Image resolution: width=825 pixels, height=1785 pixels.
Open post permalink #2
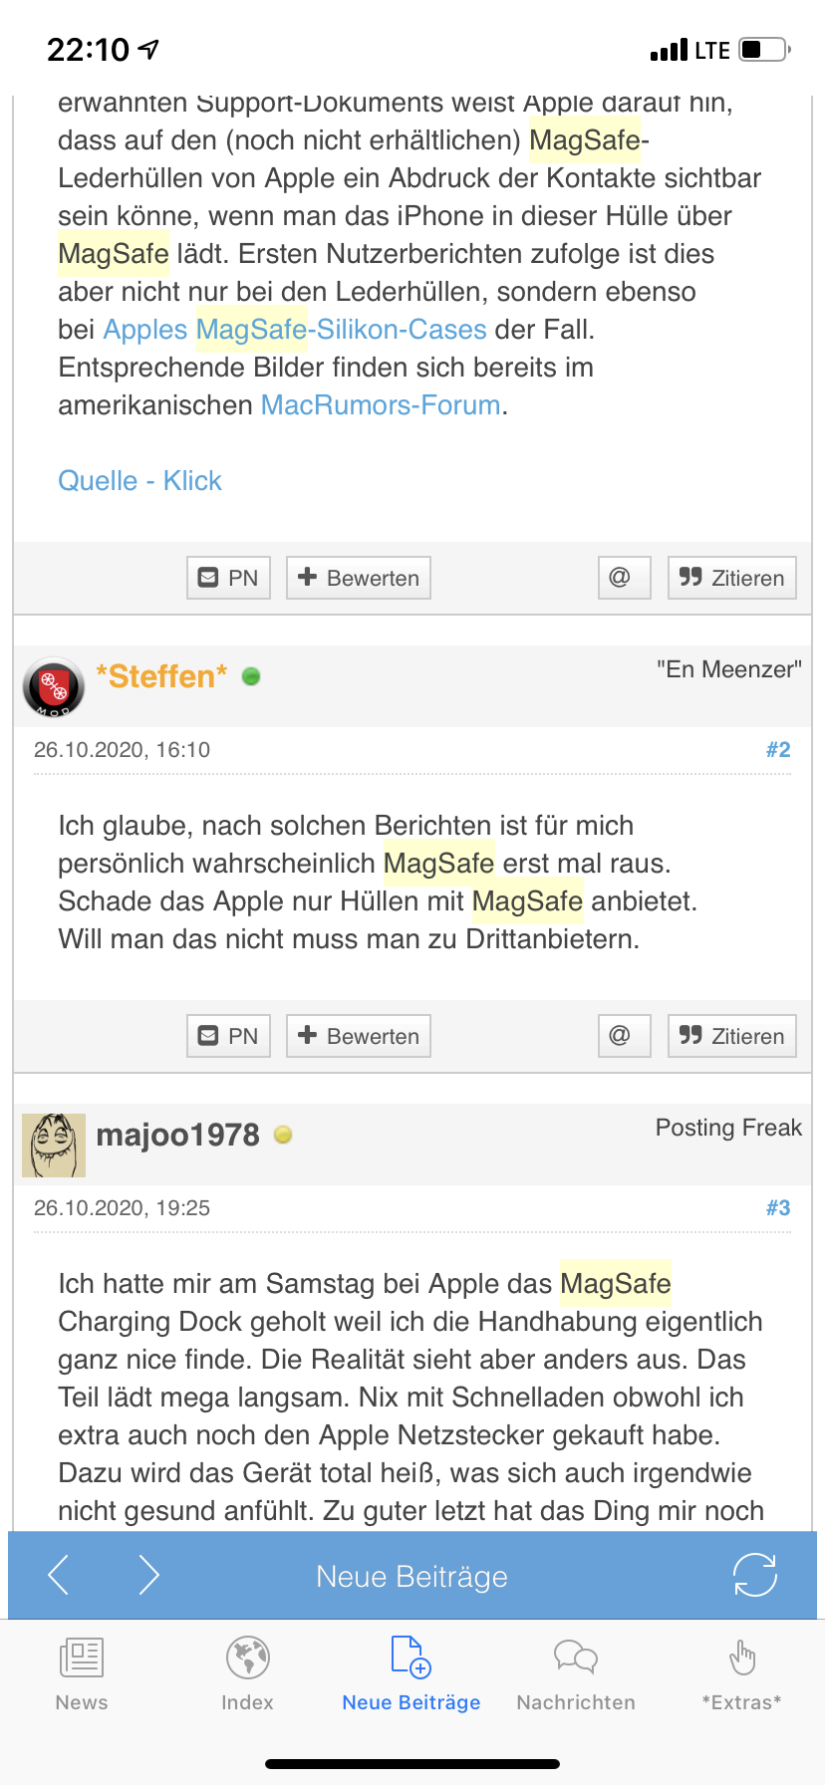pos(778,750)
